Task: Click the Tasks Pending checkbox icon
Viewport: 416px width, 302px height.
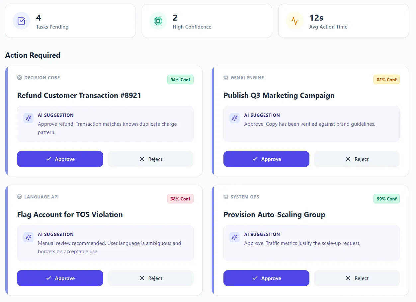Action: pyautogui.click(x=21, y=21)
